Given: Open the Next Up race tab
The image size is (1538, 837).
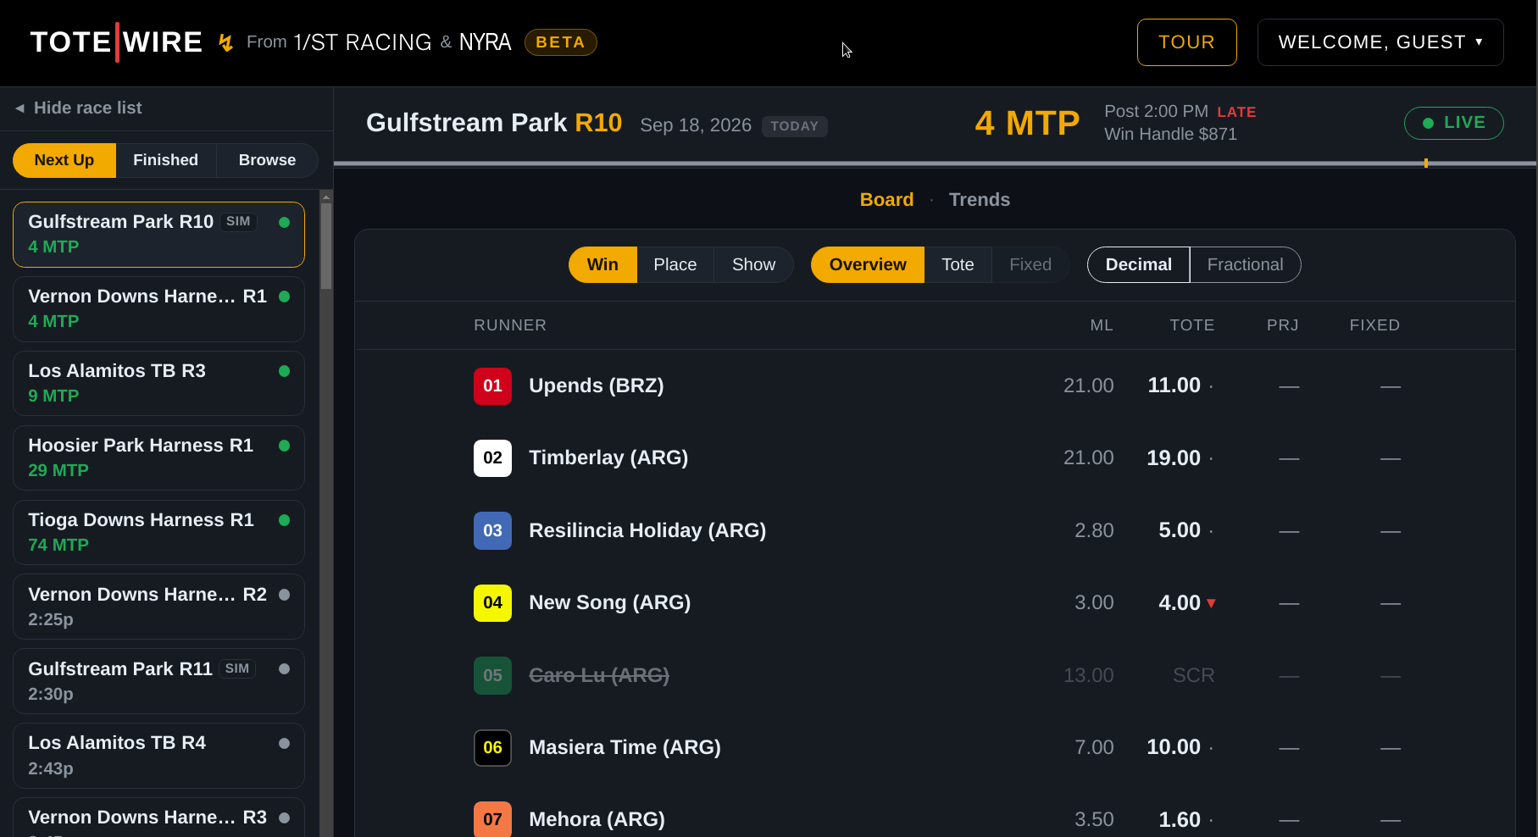Looking at the screenshot, I should click(64, 160).
